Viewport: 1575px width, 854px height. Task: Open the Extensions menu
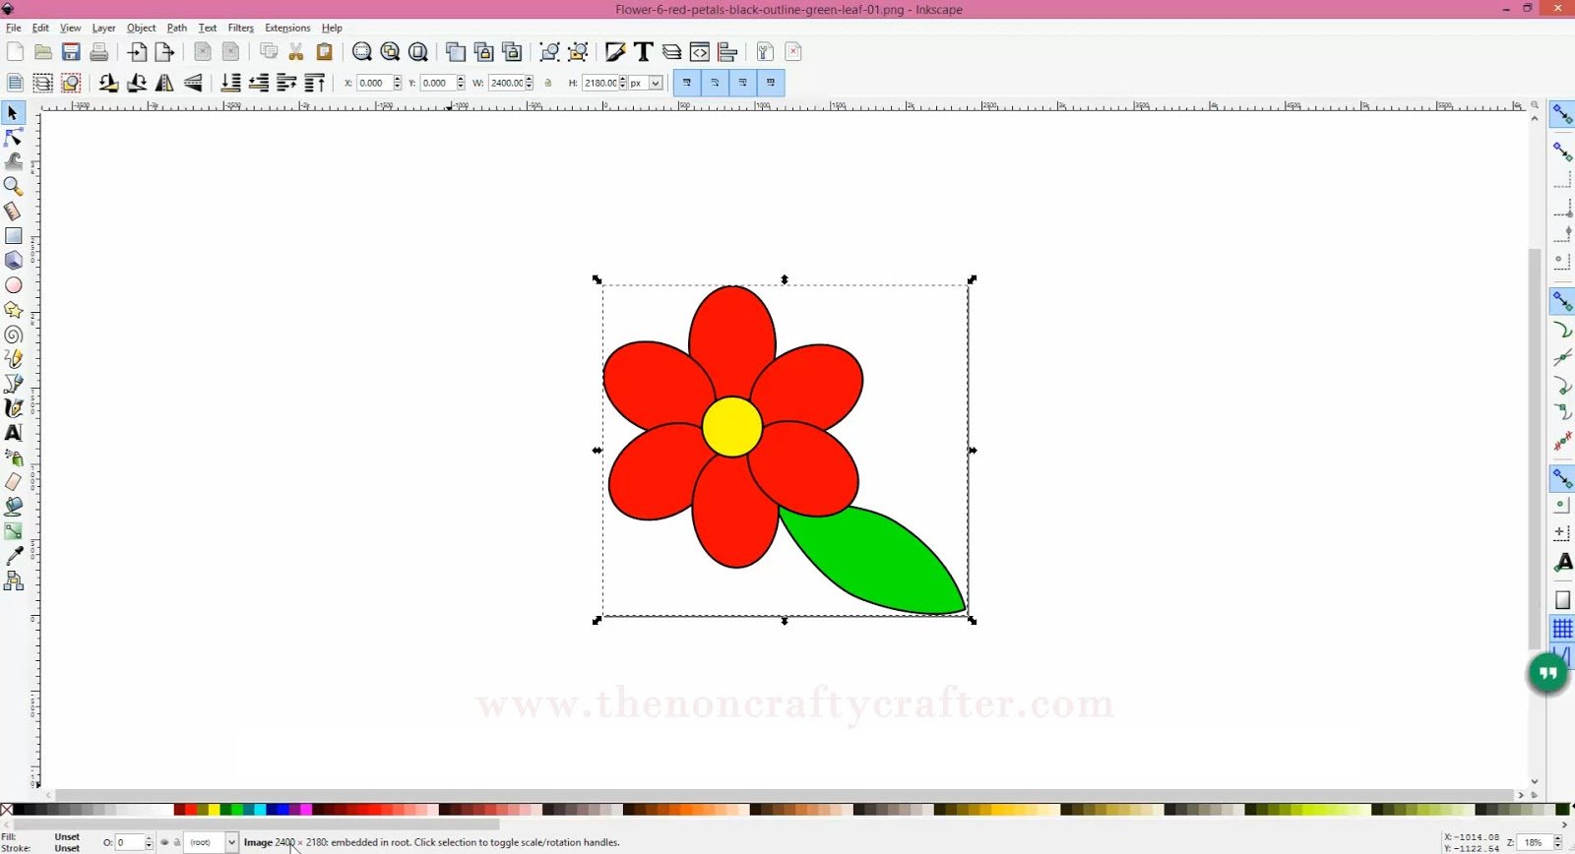click(x=287, y=29)
